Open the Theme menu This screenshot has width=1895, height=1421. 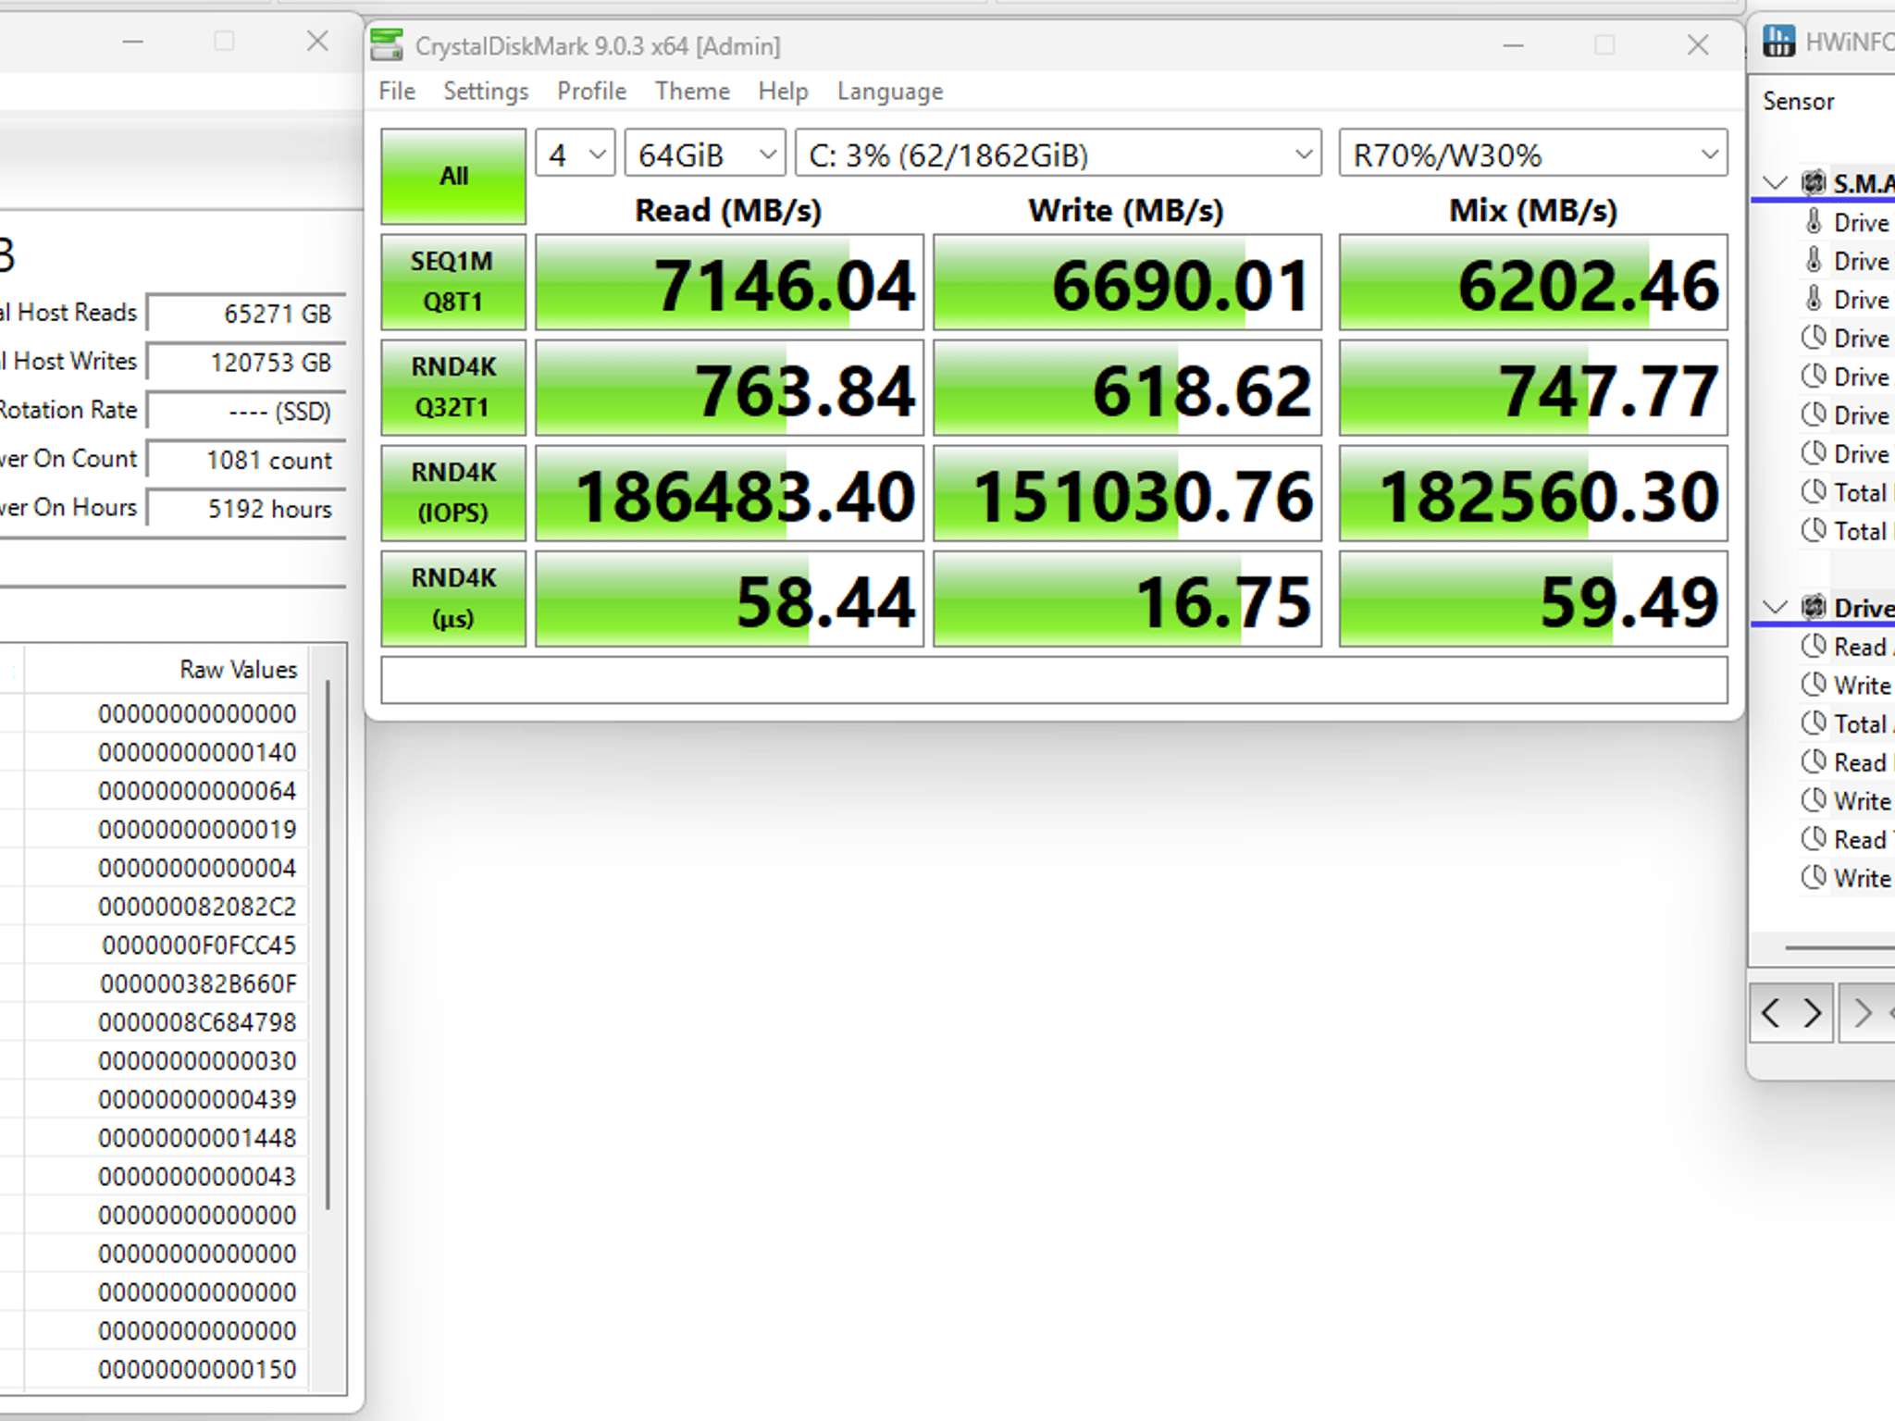pos(692,91)
